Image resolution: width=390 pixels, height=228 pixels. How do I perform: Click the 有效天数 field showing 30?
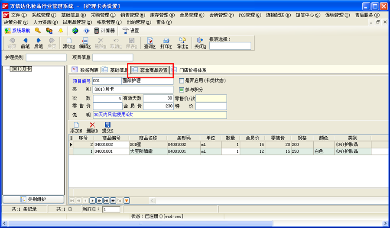(x=158, y=98)
